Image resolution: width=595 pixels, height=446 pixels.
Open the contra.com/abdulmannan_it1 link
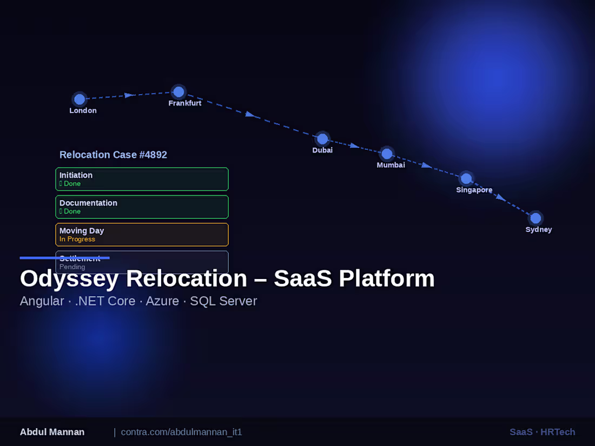click(181, 432)
